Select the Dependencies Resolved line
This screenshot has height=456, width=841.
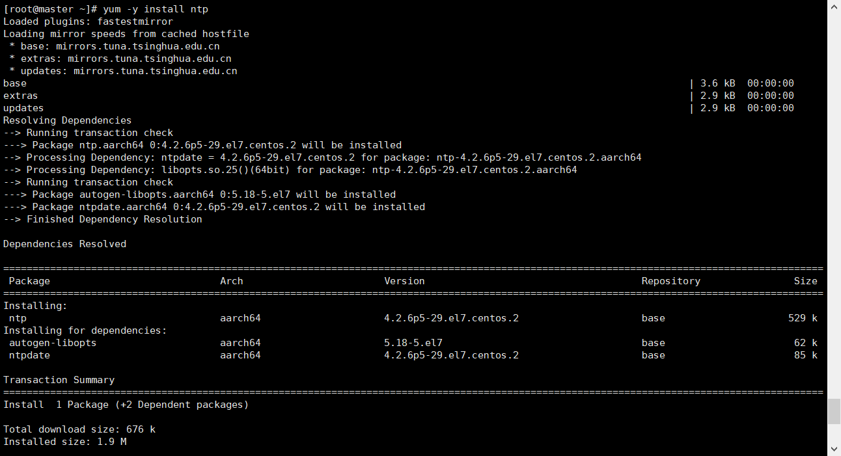[x=64, y=243]
